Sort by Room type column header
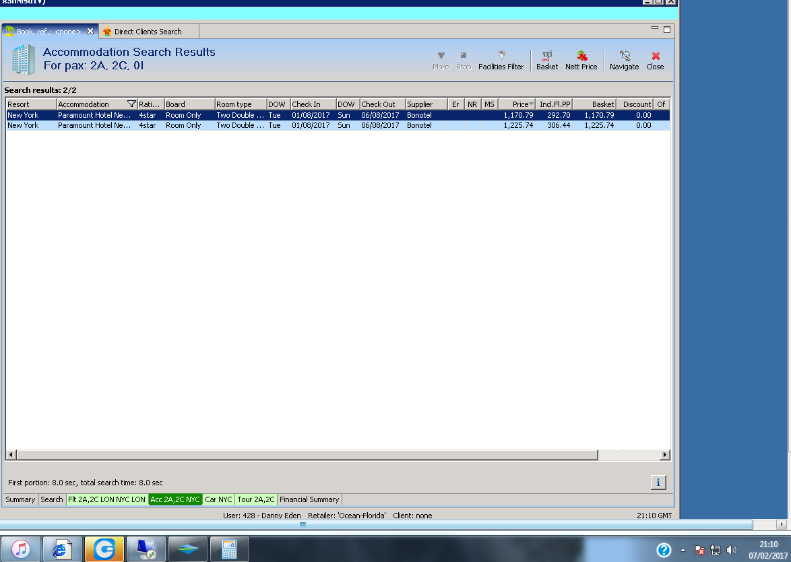Viewport: 791px width, 562px height. 241,104
